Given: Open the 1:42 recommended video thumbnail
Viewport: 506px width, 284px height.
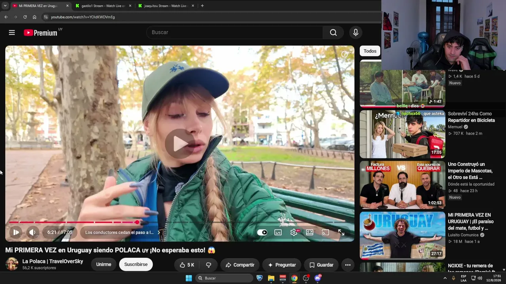Looking at the screenshot, I should click(x=402, y=84).
